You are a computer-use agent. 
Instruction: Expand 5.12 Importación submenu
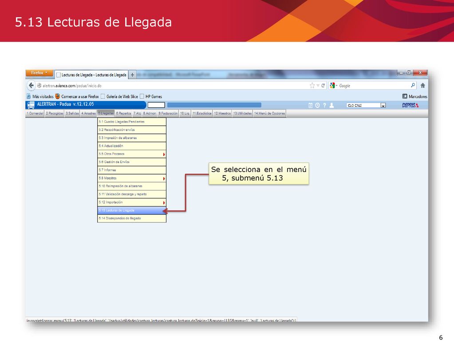164,203
